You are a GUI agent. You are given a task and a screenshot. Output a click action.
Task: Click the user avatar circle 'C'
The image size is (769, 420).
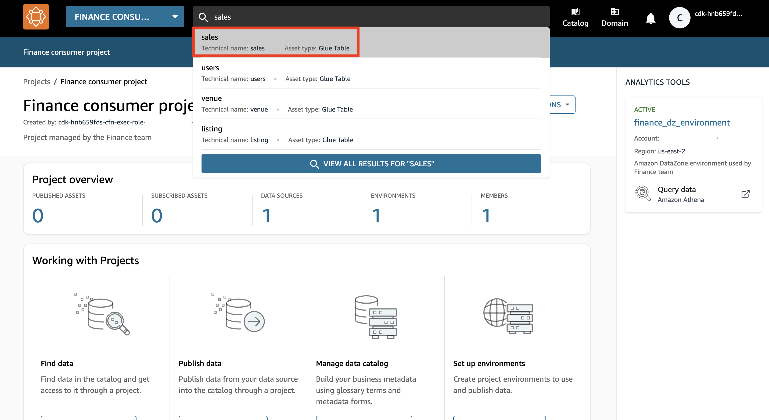pos(679,18)
